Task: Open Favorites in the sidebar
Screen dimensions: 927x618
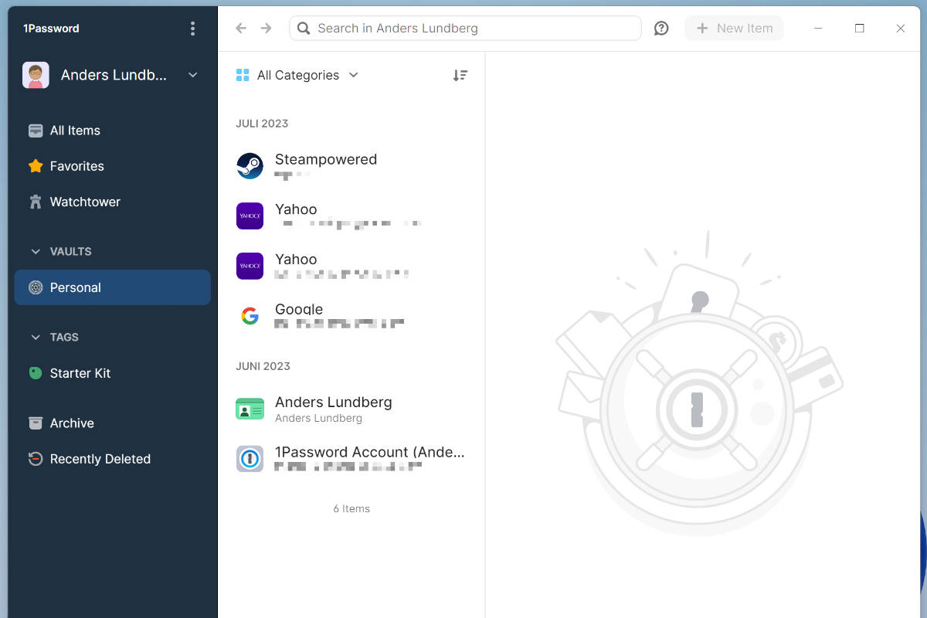Action: click(x=112, y=166)
